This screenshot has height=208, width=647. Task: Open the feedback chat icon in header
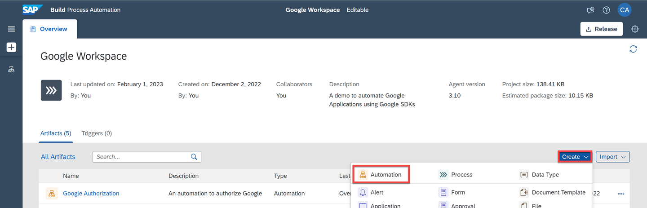(x=591, y=10)
